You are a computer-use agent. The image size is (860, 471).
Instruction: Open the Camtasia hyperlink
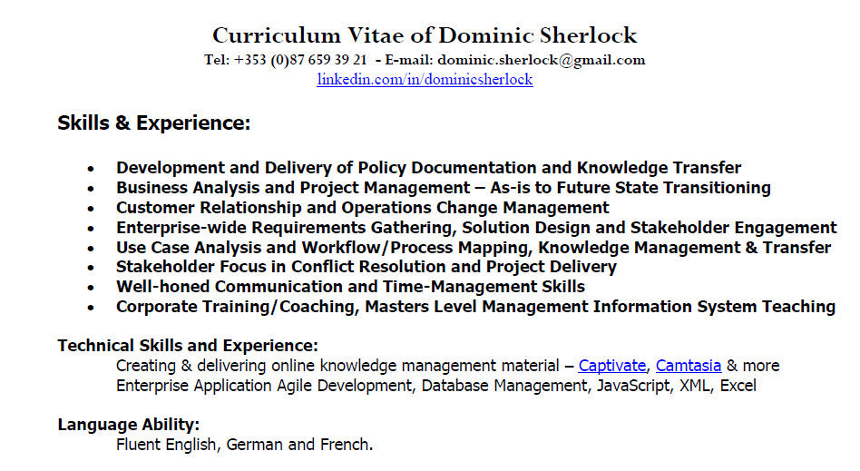pos(688,366)
